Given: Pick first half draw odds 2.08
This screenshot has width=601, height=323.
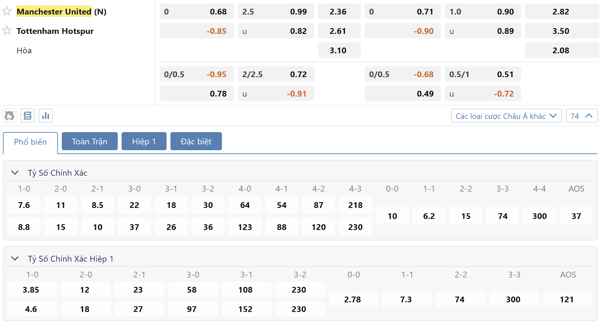Looking at the screenshot, I should click(562, 50).
